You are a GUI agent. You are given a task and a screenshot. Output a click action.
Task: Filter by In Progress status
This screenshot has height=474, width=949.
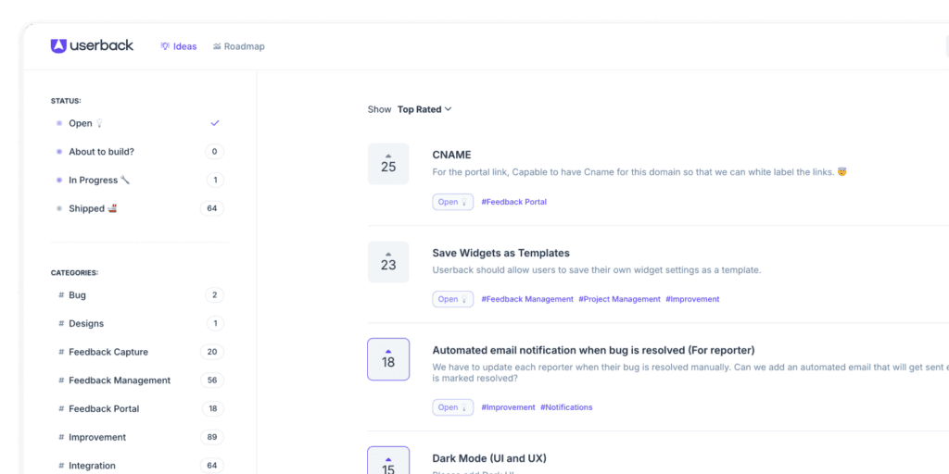tap(93, 181)
